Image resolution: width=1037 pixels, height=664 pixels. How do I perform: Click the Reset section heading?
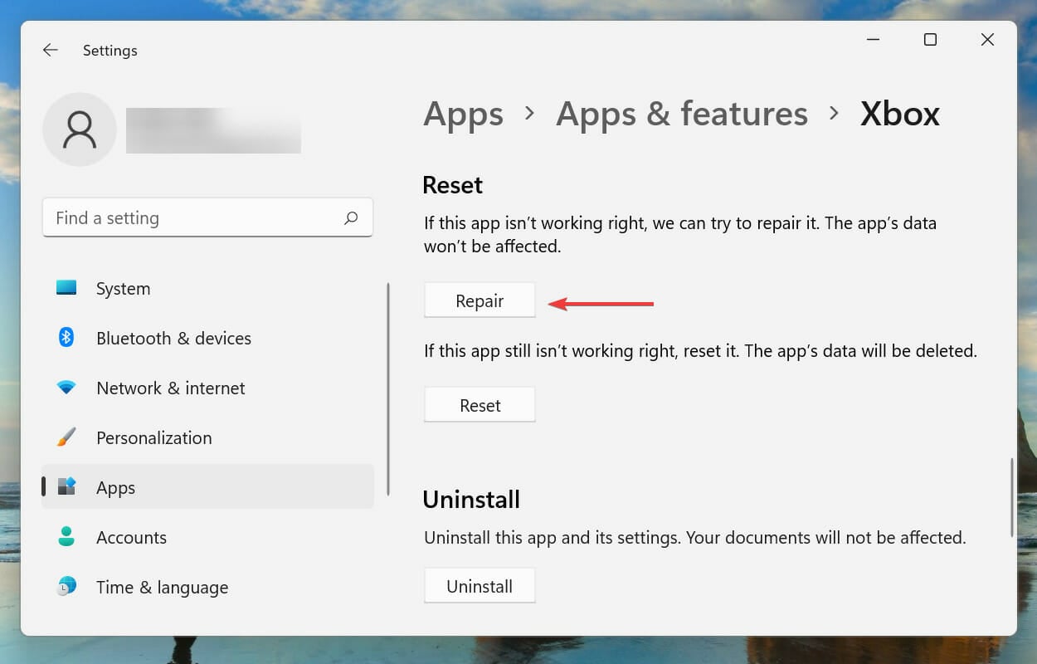tap(452, 184)
